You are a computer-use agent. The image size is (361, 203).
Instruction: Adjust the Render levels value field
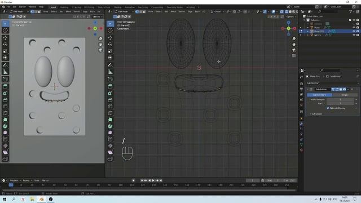pyautogui.click(x=340, y=103)
